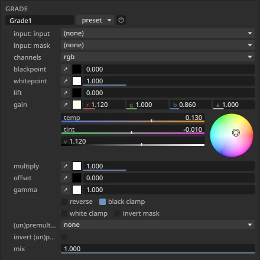Open the input: mask dropdown
The width and height of the screenshot is (260, 260).
click(x=158, y=45)
